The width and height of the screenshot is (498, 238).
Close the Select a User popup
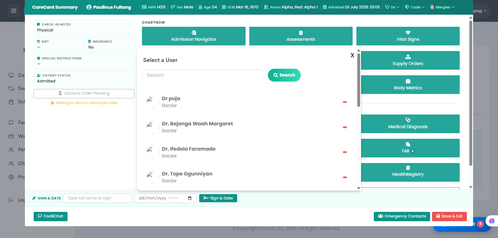point(352,55)
